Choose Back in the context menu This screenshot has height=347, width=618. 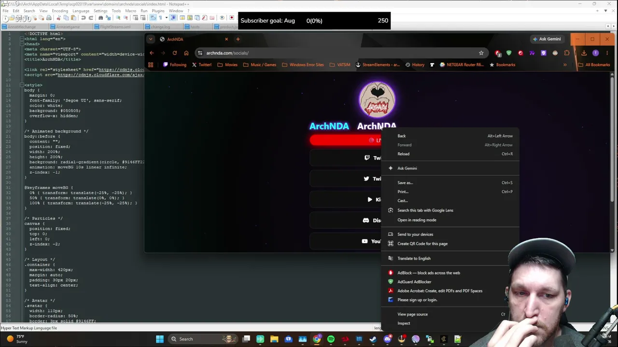pyautogui.click(x=450, y=136)
